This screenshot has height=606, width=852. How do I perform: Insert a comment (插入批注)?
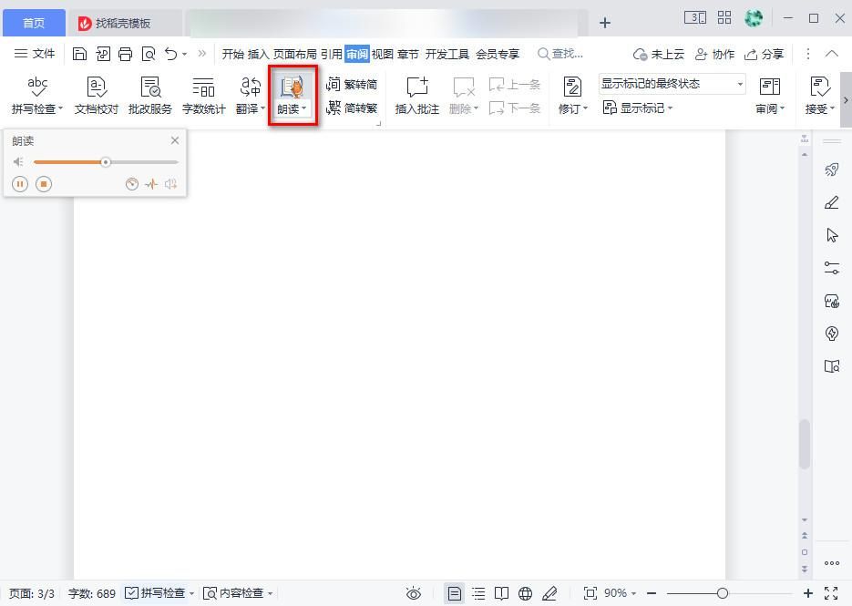click(416, 95)
